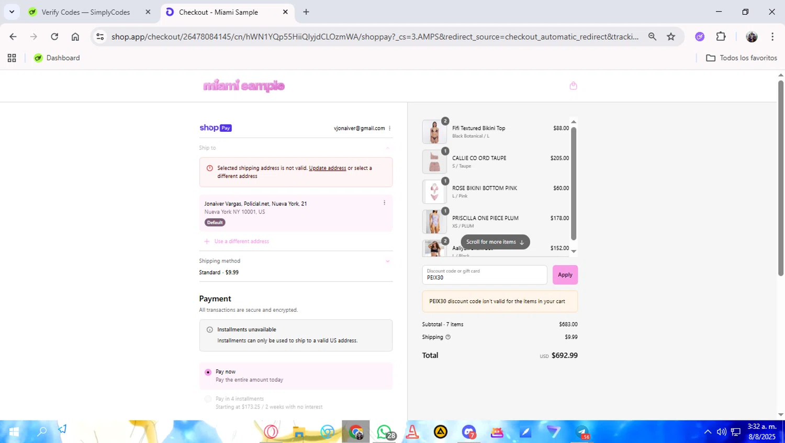Open the cart bag icon in header
The width and height of the screenshot is (785, 443).
(573, 86)
